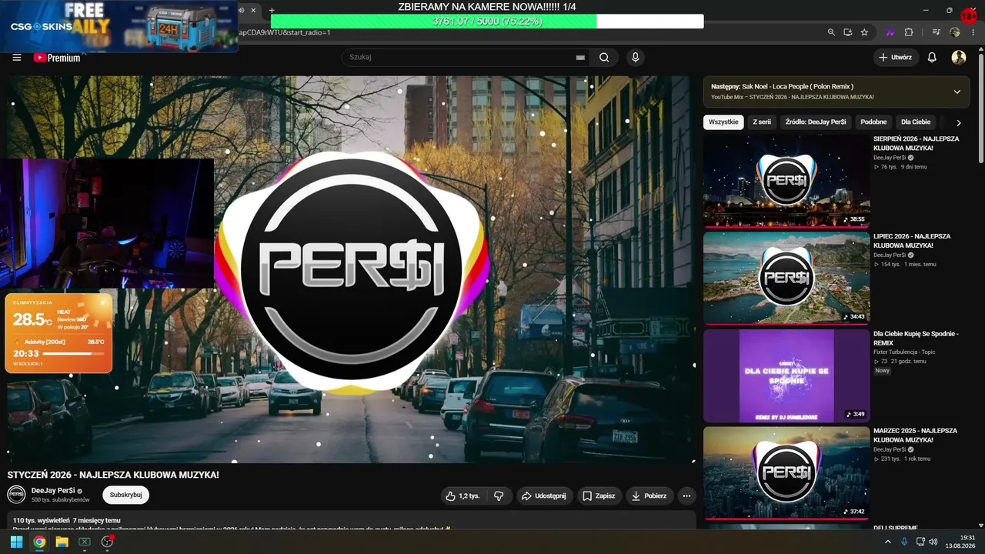Open the YouTube guide hamburger menu
The height and width of the screenshot is (554, 985).
(x=17, y=58)
